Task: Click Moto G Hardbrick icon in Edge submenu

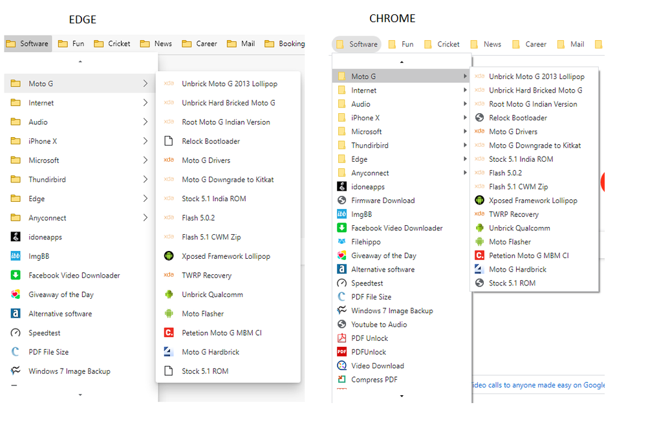Action: tap(169, 351)
